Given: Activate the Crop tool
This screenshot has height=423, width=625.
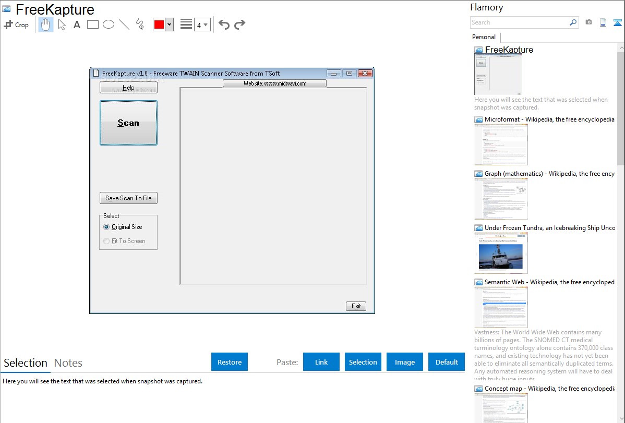Looking at the screenshot, I should click(x=16, y=25).
